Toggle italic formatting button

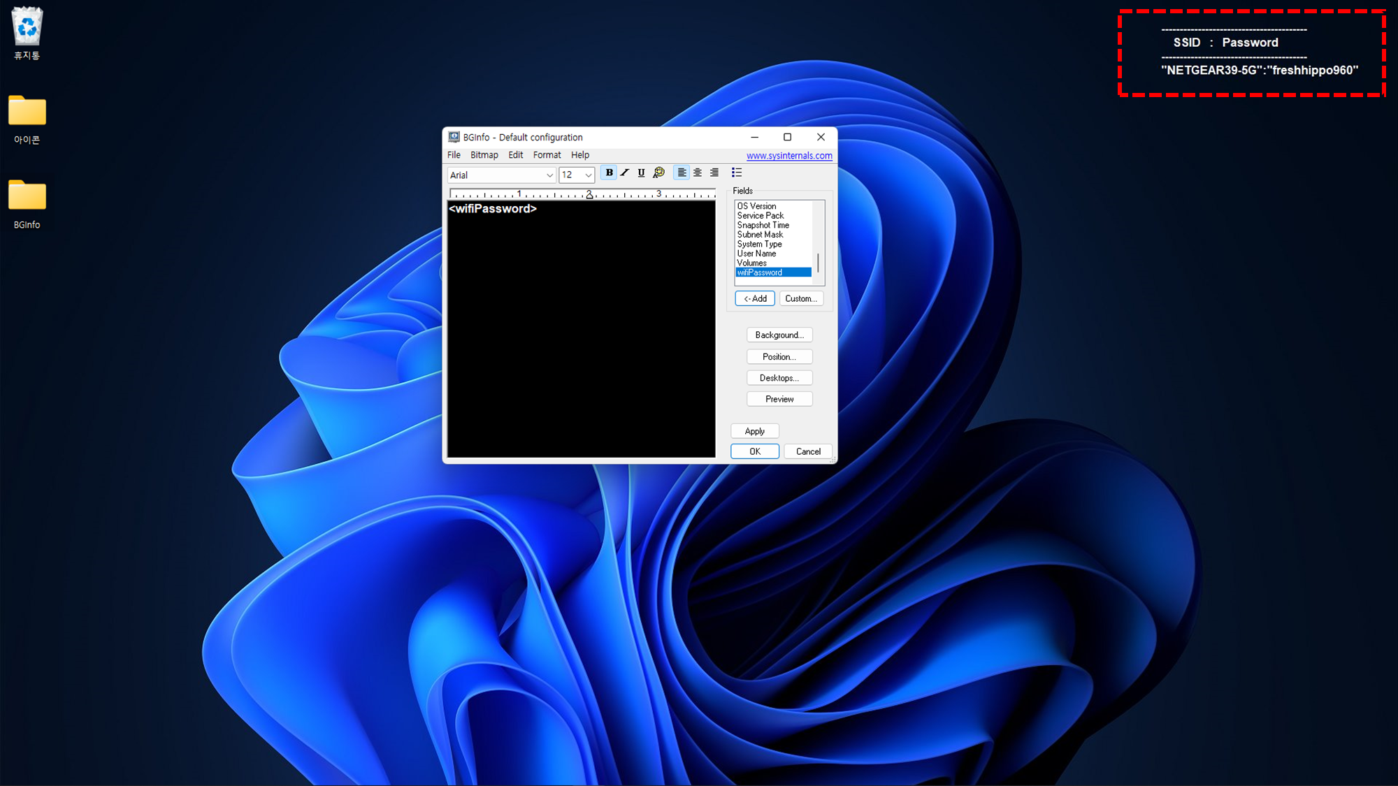click(625, 173)
